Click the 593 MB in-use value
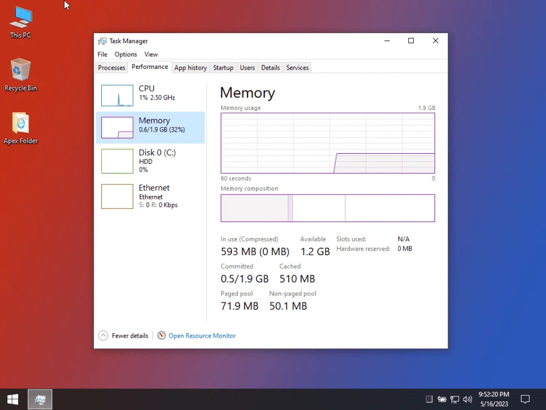This screenshot has width=546, height=410. 255,252
